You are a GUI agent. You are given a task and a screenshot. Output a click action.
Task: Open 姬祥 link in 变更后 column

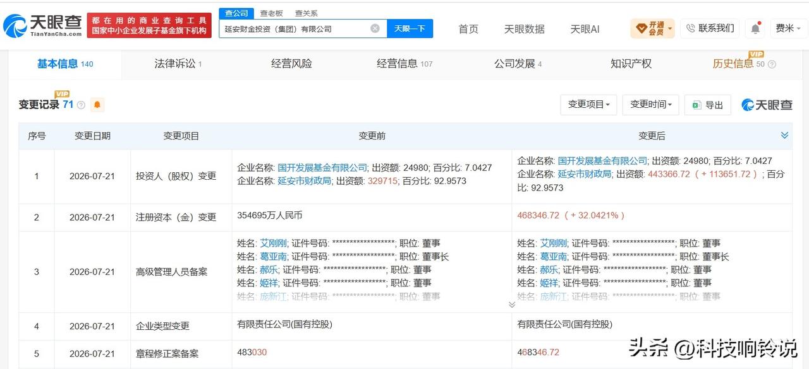550,283
